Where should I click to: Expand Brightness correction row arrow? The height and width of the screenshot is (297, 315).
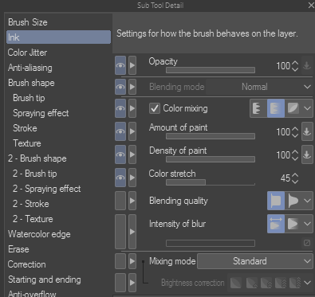(132, 283)
